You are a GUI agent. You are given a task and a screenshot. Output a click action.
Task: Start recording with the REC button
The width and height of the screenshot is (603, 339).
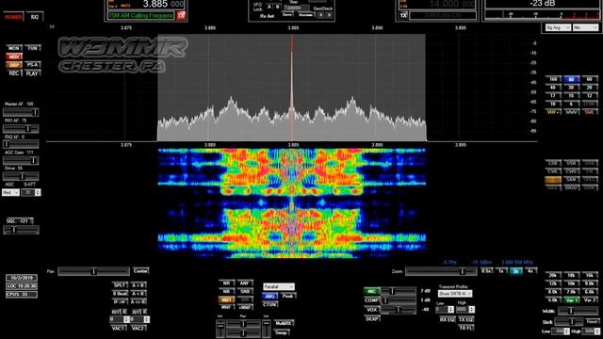point(14,73)
